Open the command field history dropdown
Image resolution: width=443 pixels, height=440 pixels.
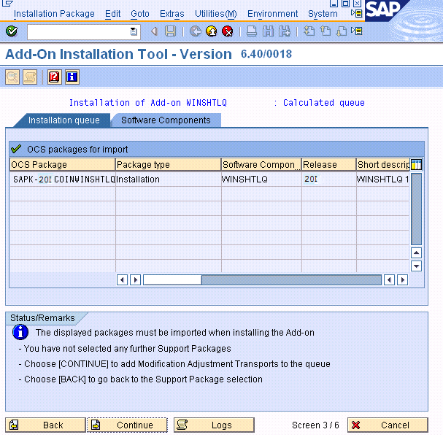pos(134,31)
